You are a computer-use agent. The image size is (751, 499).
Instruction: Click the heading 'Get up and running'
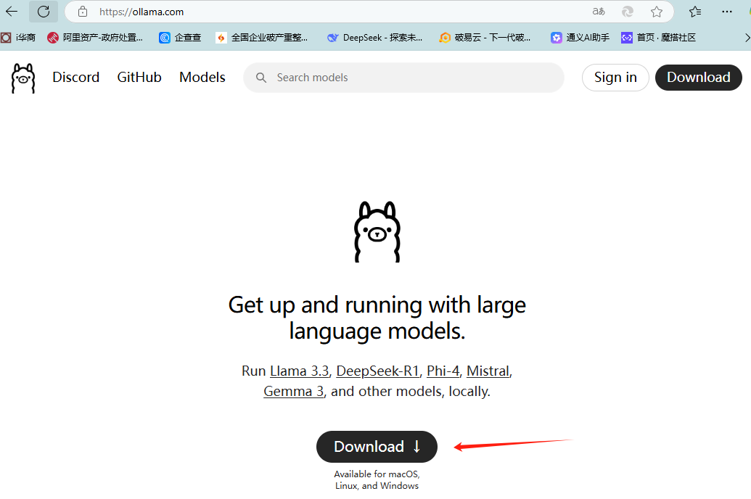click(377, 318)
